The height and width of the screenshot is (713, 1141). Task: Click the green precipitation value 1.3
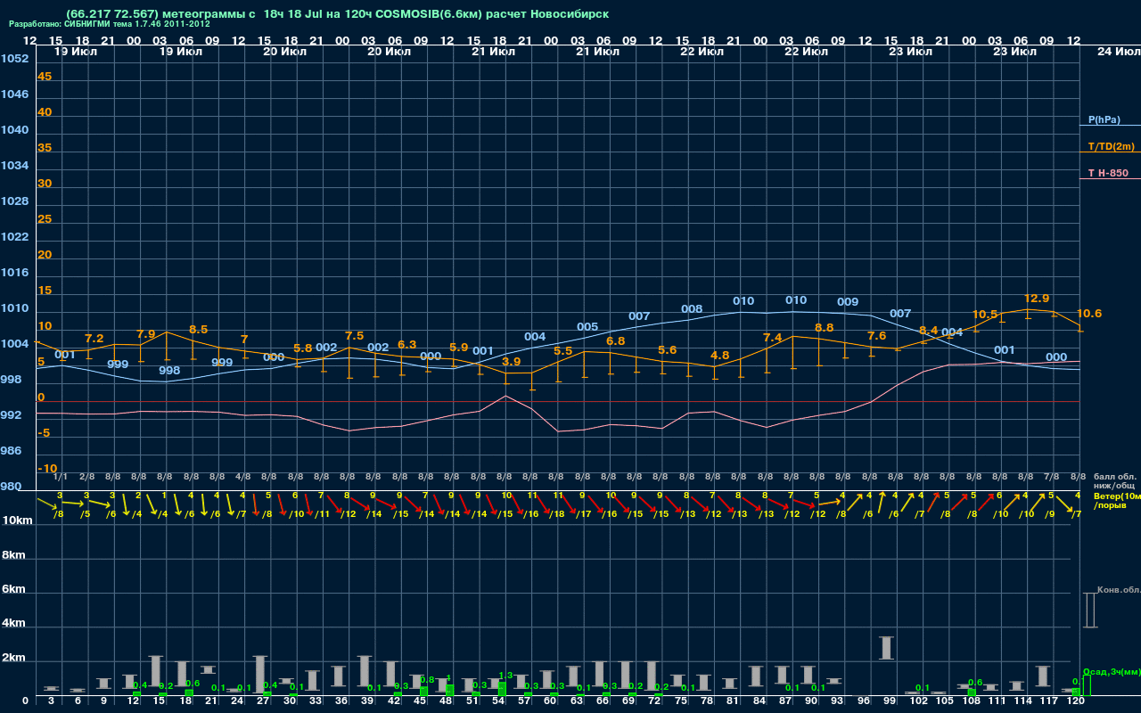click(x=506, y=676)
